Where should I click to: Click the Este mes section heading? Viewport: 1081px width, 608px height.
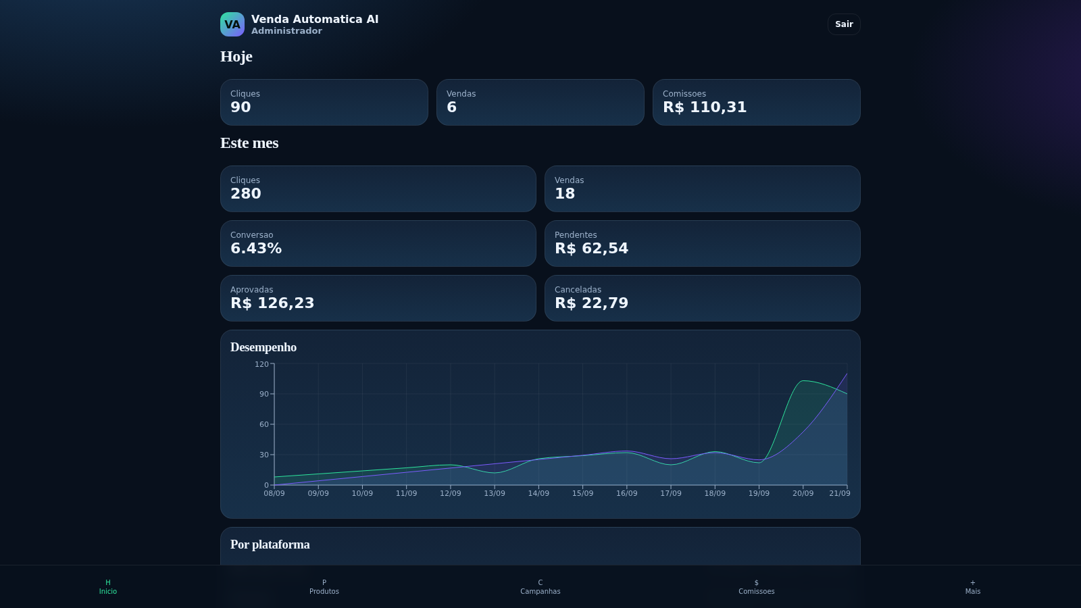pyautogui.click(x=249, y=143)
